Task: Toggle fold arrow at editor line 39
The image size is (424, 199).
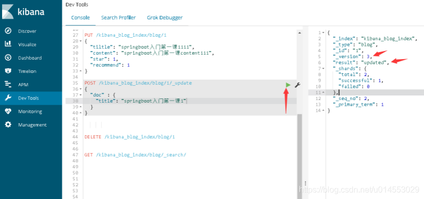Action: point(81,107)
